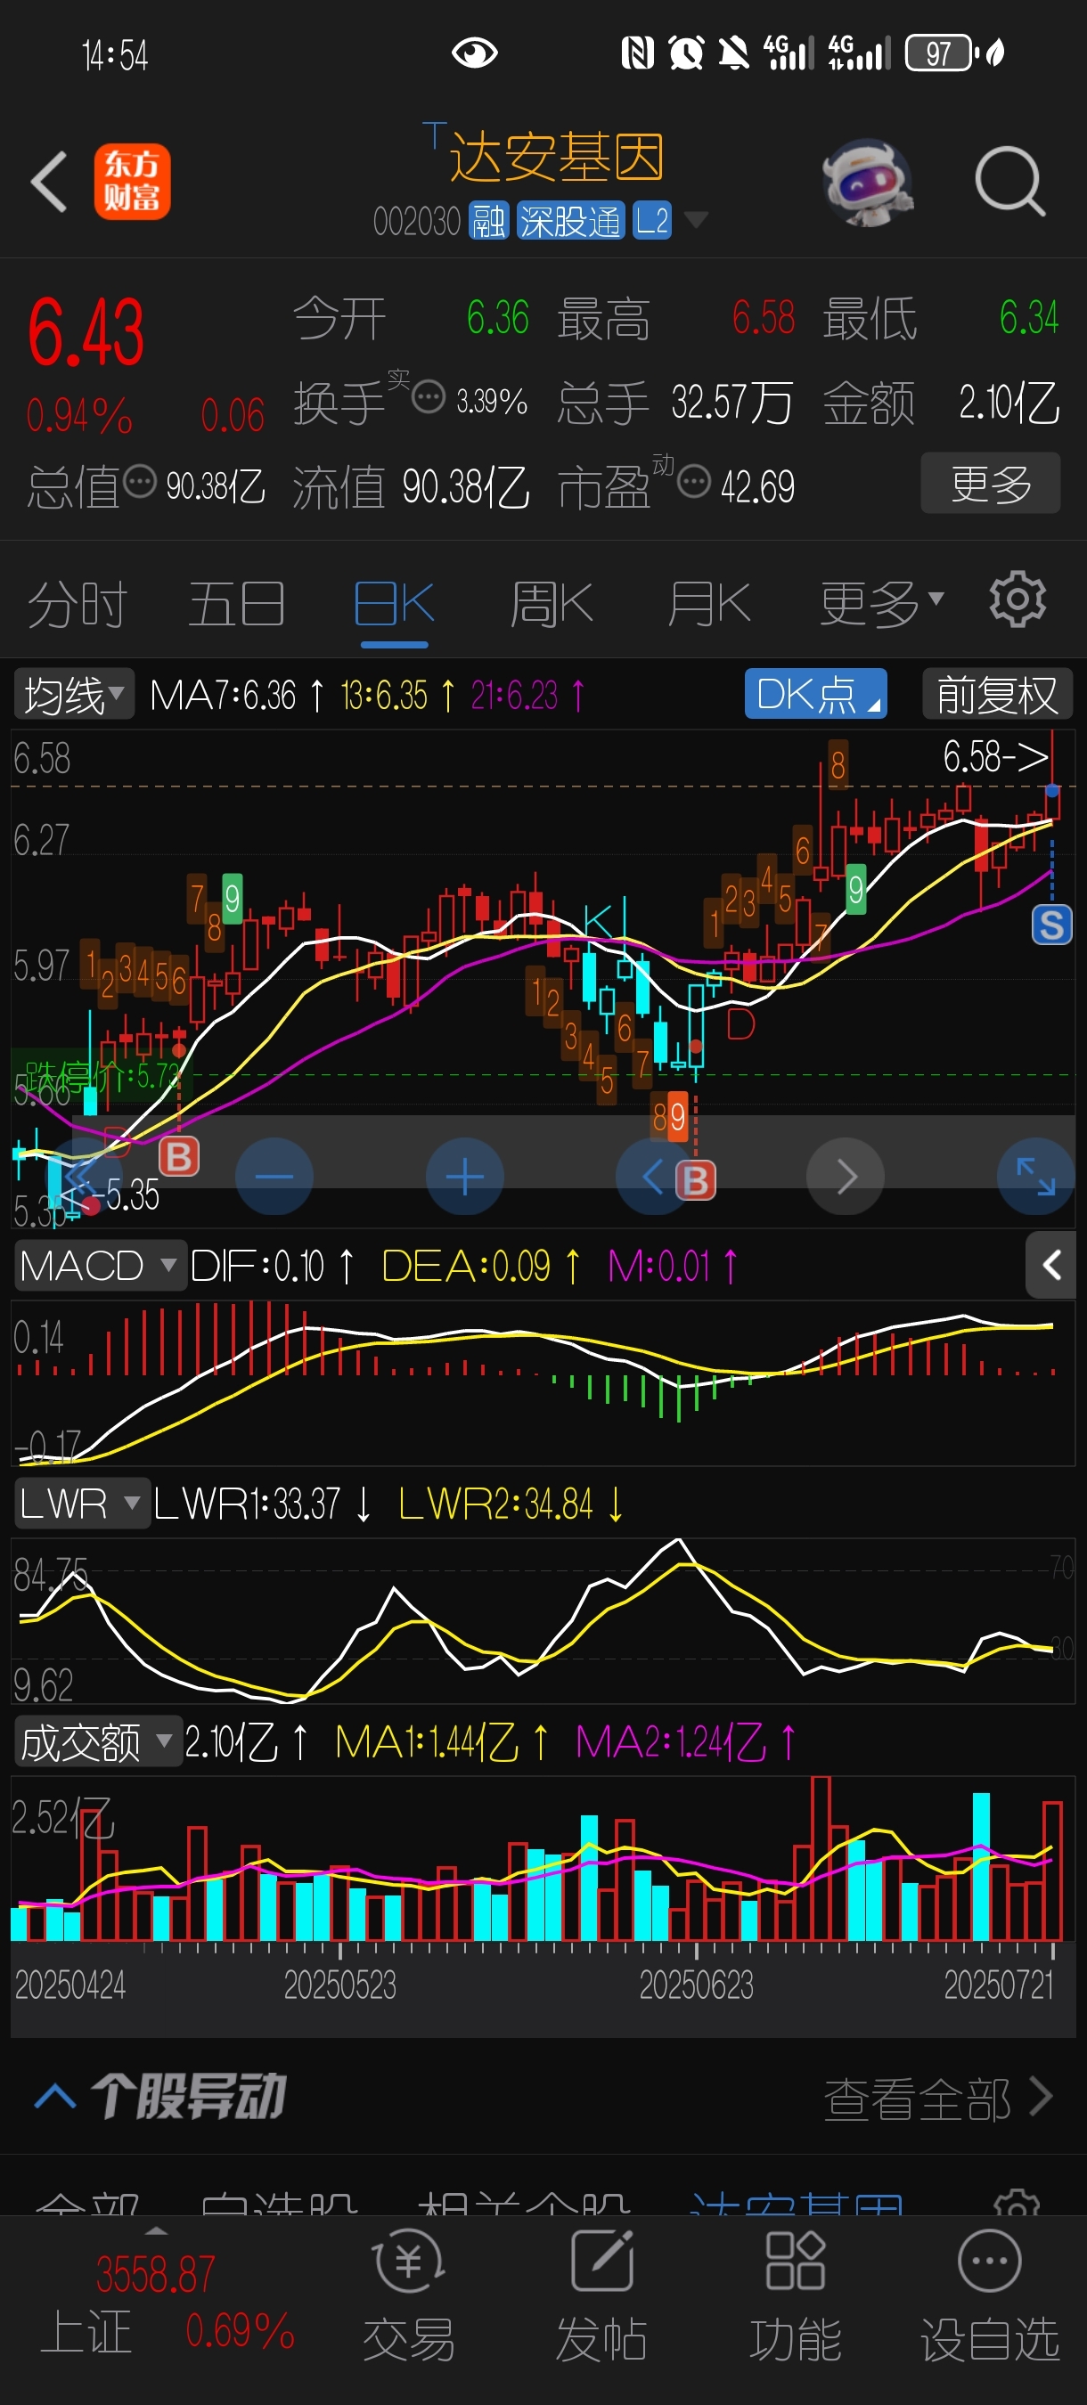The image size is (1087, 2405).
Task: Open 查看全部 link
Action: [x=937, y=2098]
